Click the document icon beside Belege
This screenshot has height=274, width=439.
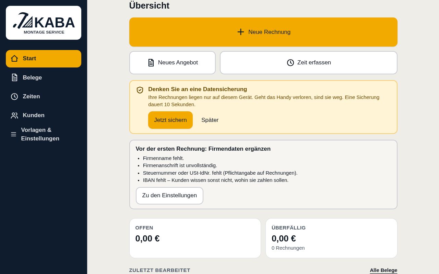tap(14, 77)
